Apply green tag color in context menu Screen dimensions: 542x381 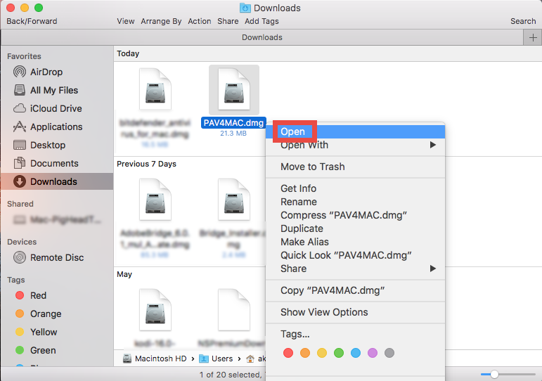coord(339,353)
